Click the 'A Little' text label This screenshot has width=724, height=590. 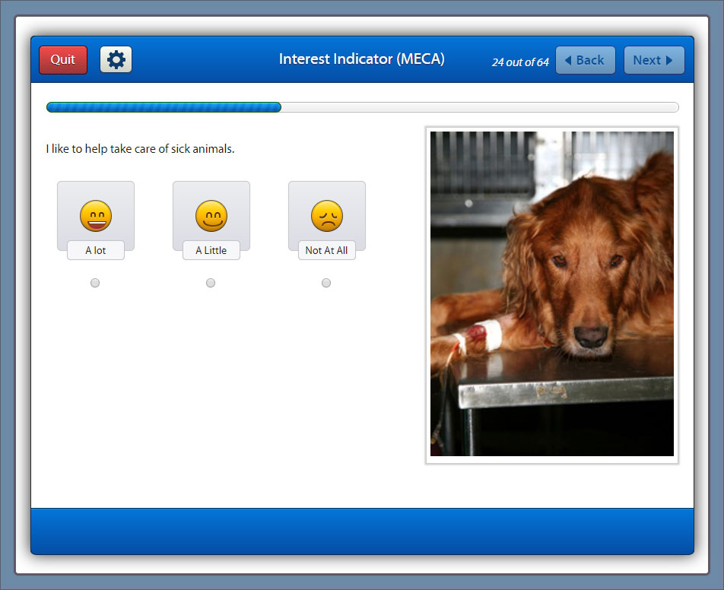[211, 250]
